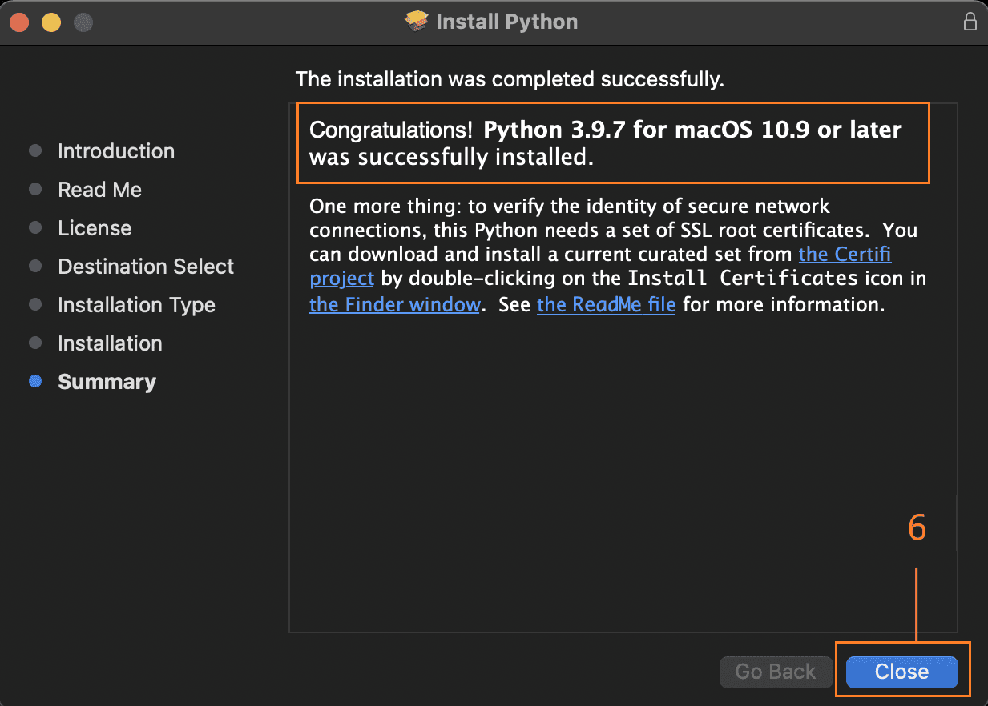
Task: Select the License step in sidebar
Action: pos(95,228)
